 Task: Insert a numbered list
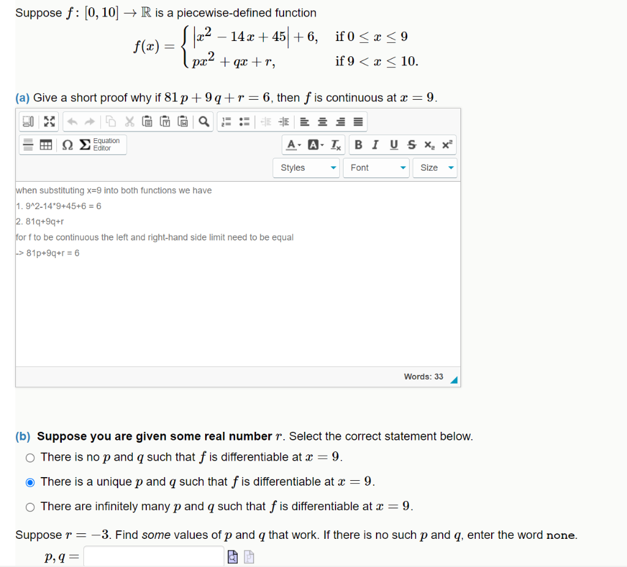tap(225, 121)
